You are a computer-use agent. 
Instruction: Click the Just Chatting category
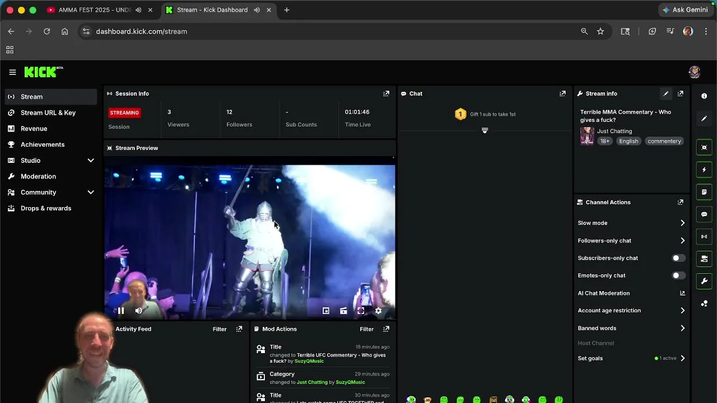pos(614,131)
